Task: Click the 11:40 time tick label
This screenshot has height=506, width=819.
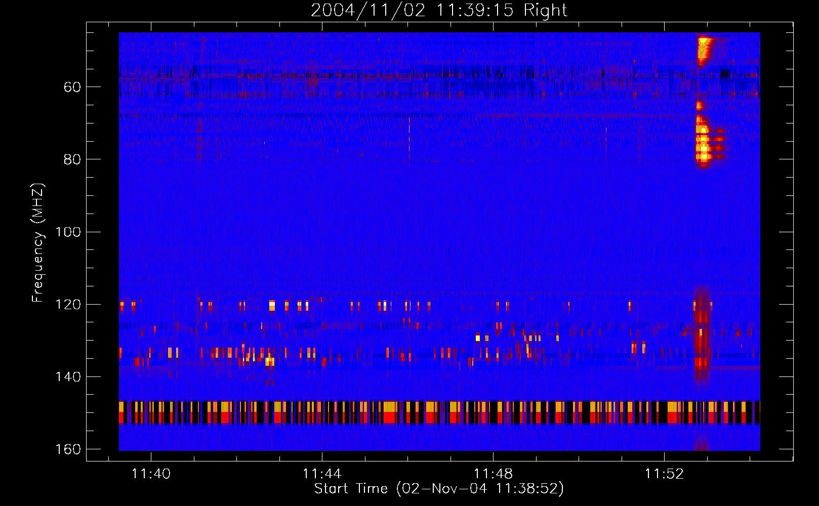Action: (151, 474)
